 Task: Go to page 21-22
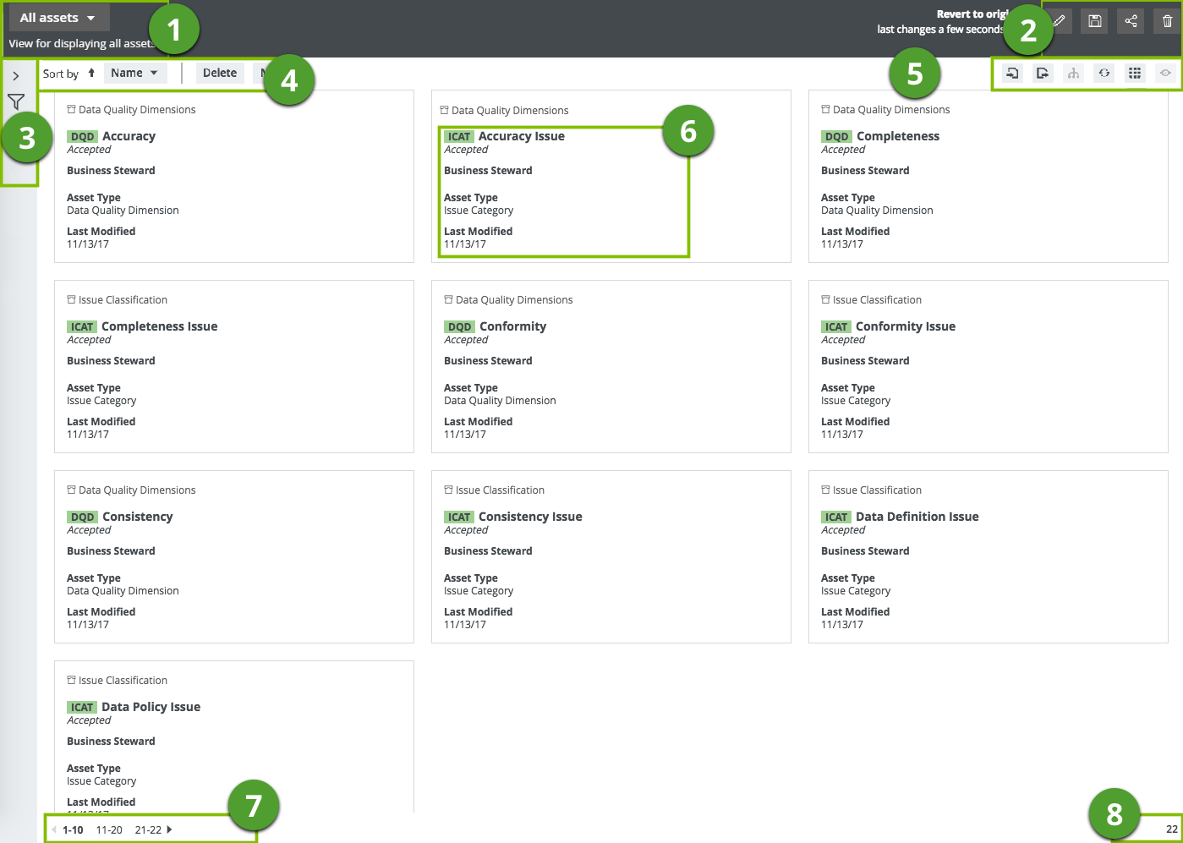[x=148, y=829]
